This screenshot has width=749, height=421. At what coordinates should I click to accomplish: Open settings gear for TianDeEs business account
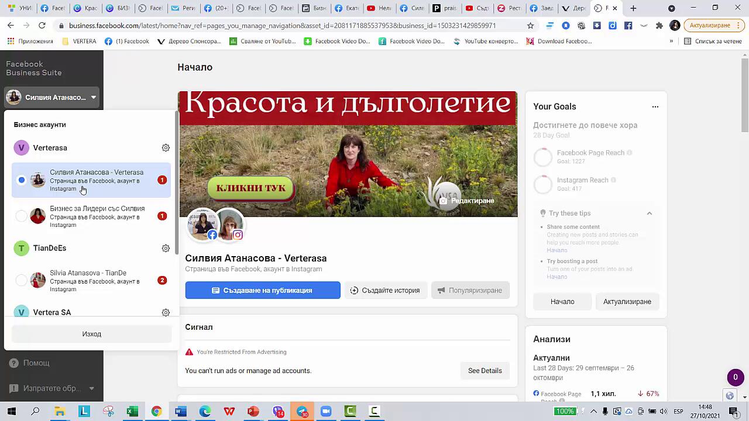click(166, 249)
